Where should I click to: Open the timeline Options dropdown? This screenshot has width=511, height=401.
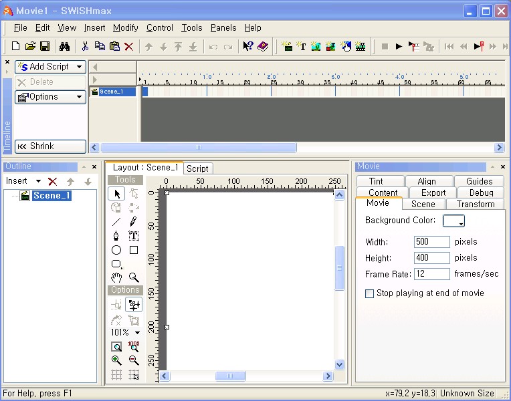pyautogui.click(x=51, y=97)
